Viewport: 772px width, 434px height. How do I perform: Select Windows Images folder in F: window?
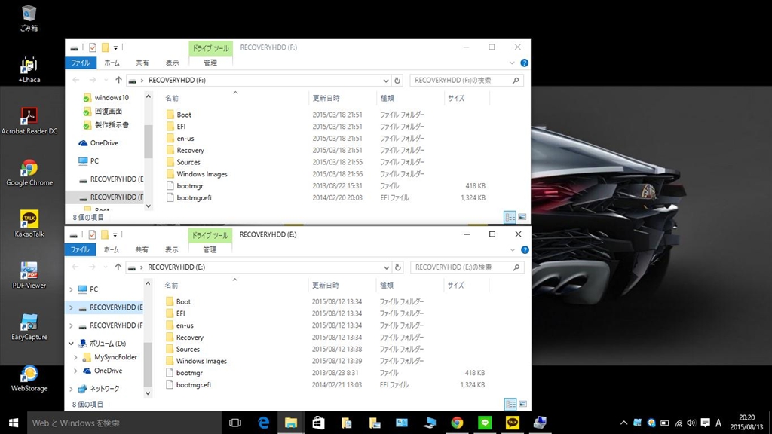(202, 174)
